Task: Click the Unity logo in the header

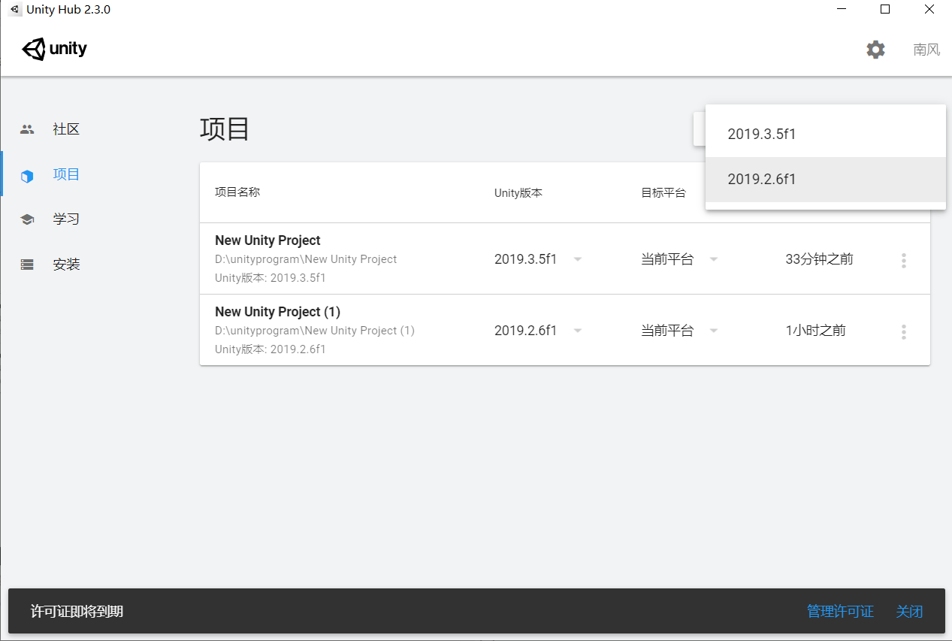Action: click(53, 49)
